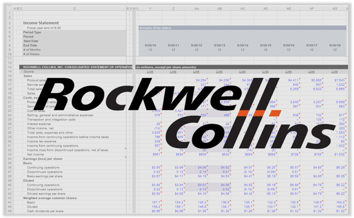Select row header 46
The height and width of the screenshot is (218, 354).
tap(9, 211)
